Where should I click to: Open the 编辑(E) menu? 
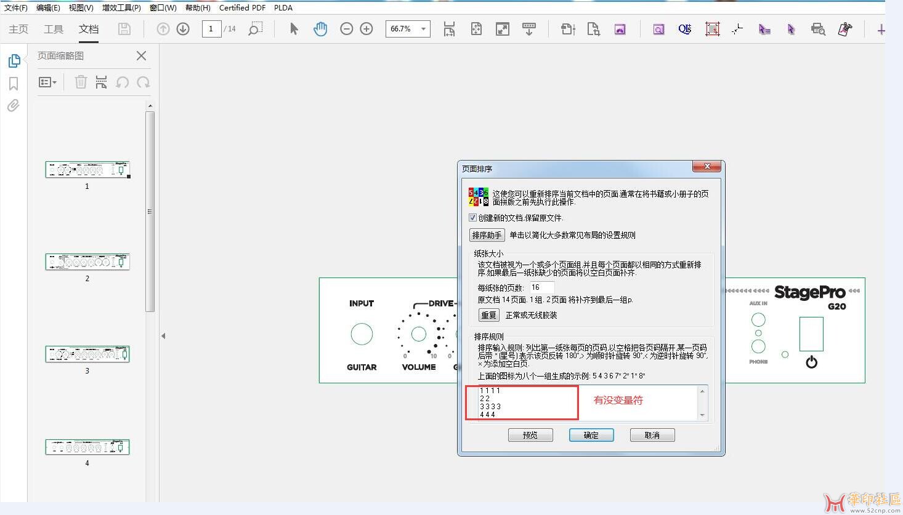click(48, 8)
